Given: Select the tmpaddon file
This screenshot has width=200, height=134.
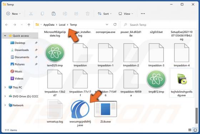Looking at the screenshot, I should (80, 55).
